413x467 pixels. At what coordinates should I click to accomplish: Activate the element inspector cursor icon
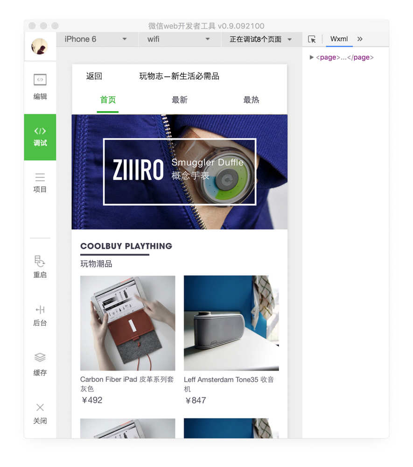pos(312,39)
